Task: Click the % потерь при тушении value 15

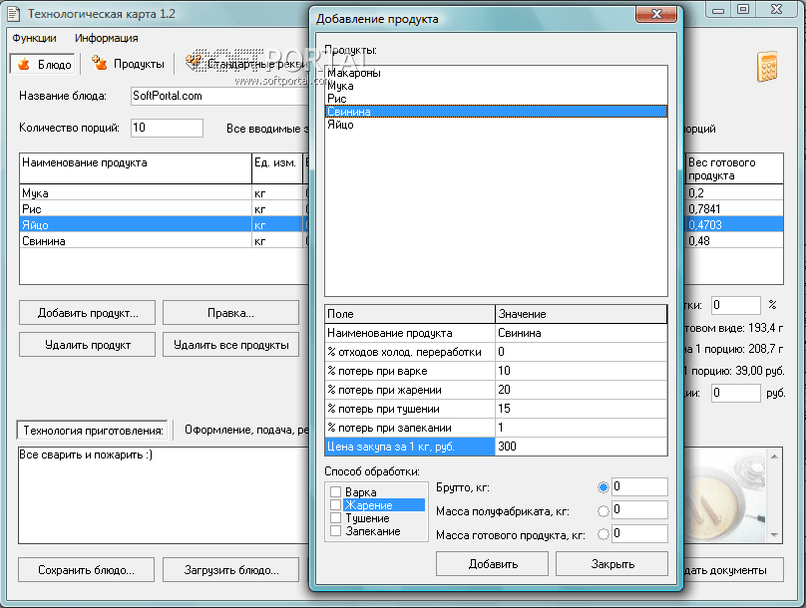Action: [x=581, y=409]
